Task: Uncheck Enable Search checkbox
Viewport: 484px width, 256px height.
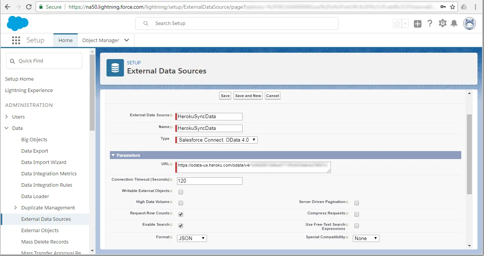Action: pos(181,226)
